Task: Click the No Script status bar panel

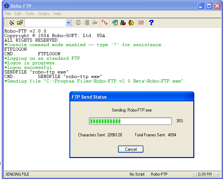Action: (137, 174)
